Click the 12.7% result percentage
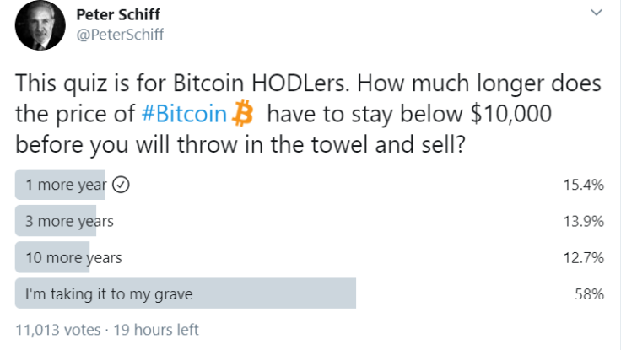The height and width of the screenshot is (350, 621). (x=584, y=258)
